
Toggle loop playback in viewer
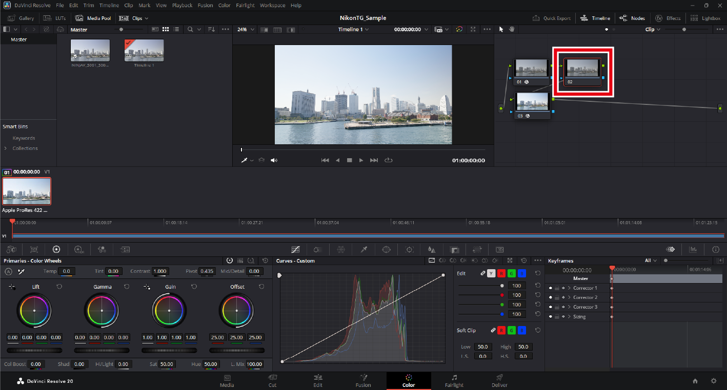click(388, 160)
